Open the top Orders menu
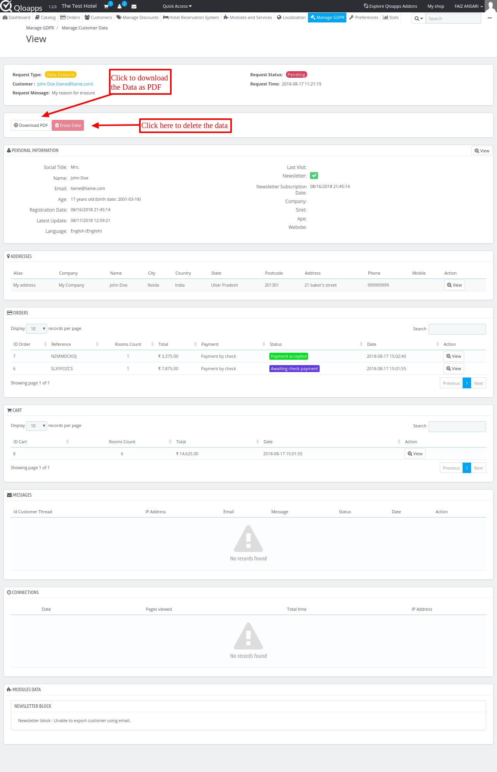Image resolution: width=497 pixels, height=772 pixels. click(70, 17)
